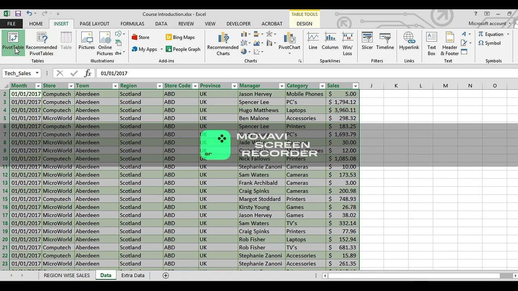518x291 pixels.
Task: Insert Online Pictures
Action: [105, 43]
